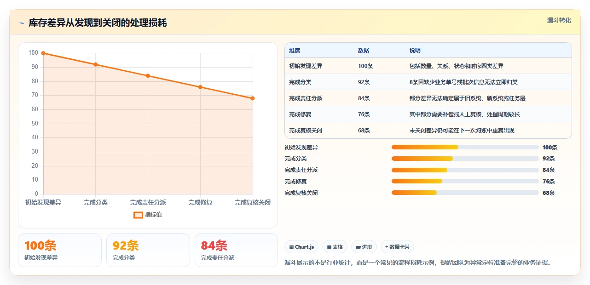The height and width of the screenshot is (285, 590).
Task: Click the footer note starting with 漏斗展示的不是行业统计
Action: [418, 263]
